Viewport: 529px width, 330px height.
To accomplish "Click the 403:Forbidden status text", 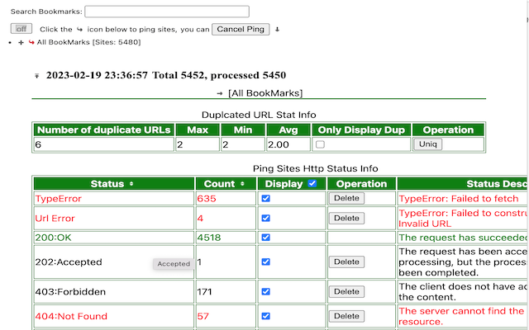I will 70,291.
